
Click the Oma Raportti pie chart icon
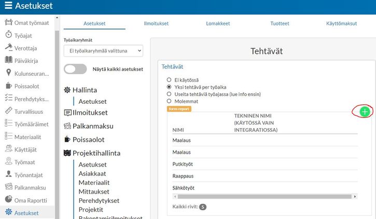9,199
